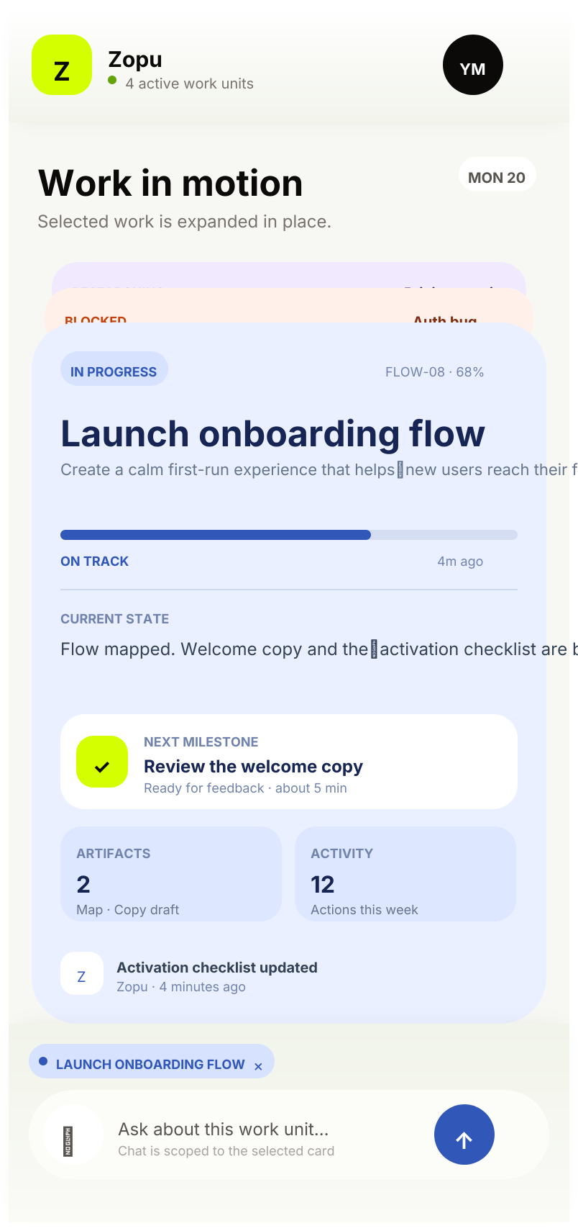Open the Activity tile
Image resolution: width=578 pixels, height=1231 pixels.
tap(405, 874)
